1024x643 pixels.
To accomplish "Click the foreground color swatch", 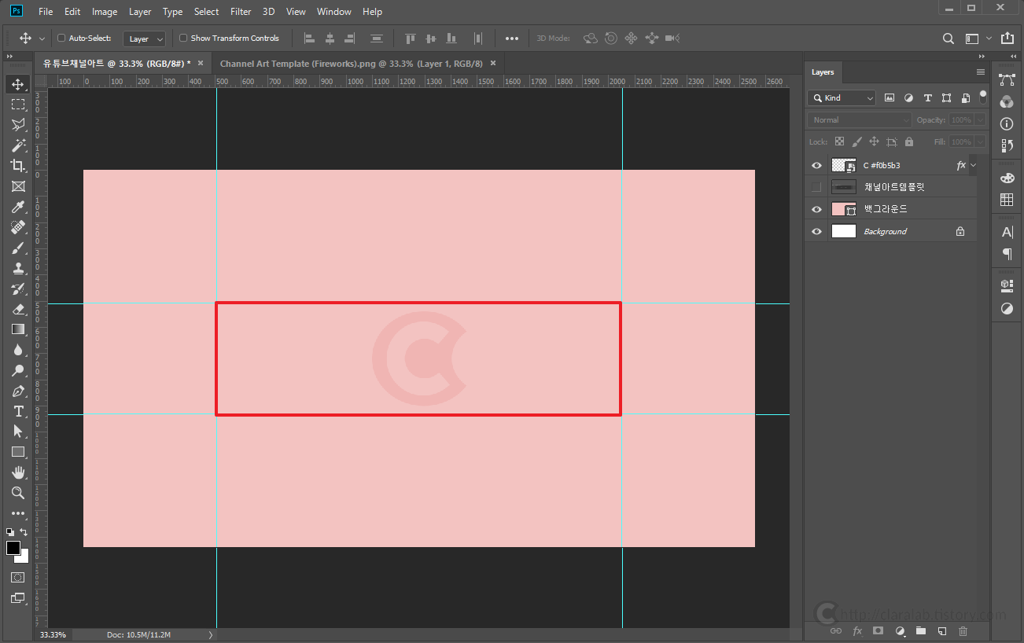I will 13,547.
